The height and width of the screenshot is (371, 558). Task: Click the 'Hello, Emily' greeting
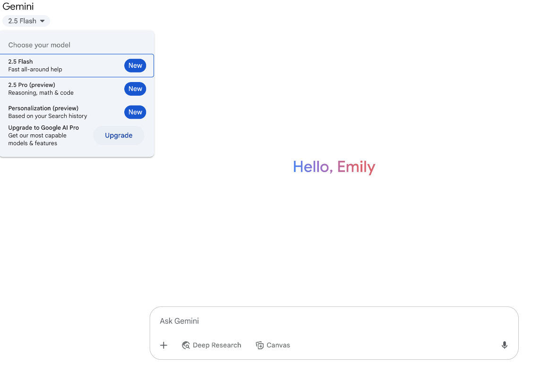[334, 167]
